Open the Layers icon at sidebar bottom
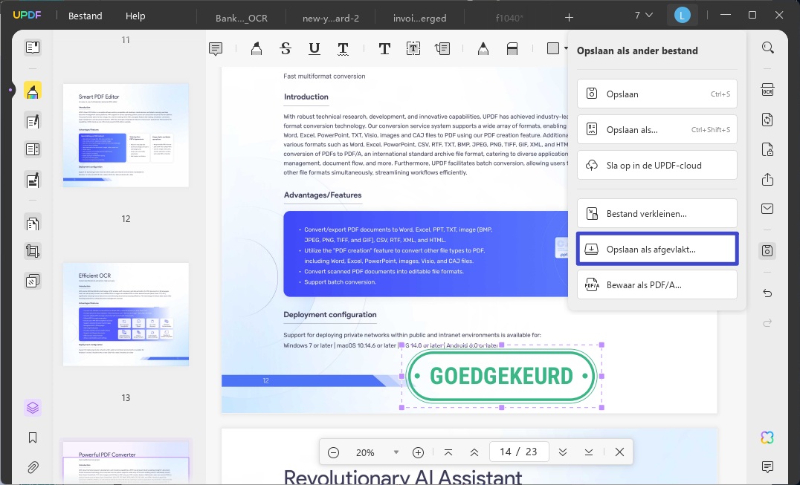Image resolution: width=800 pixels, height=485 pixels. coord(33,408)
